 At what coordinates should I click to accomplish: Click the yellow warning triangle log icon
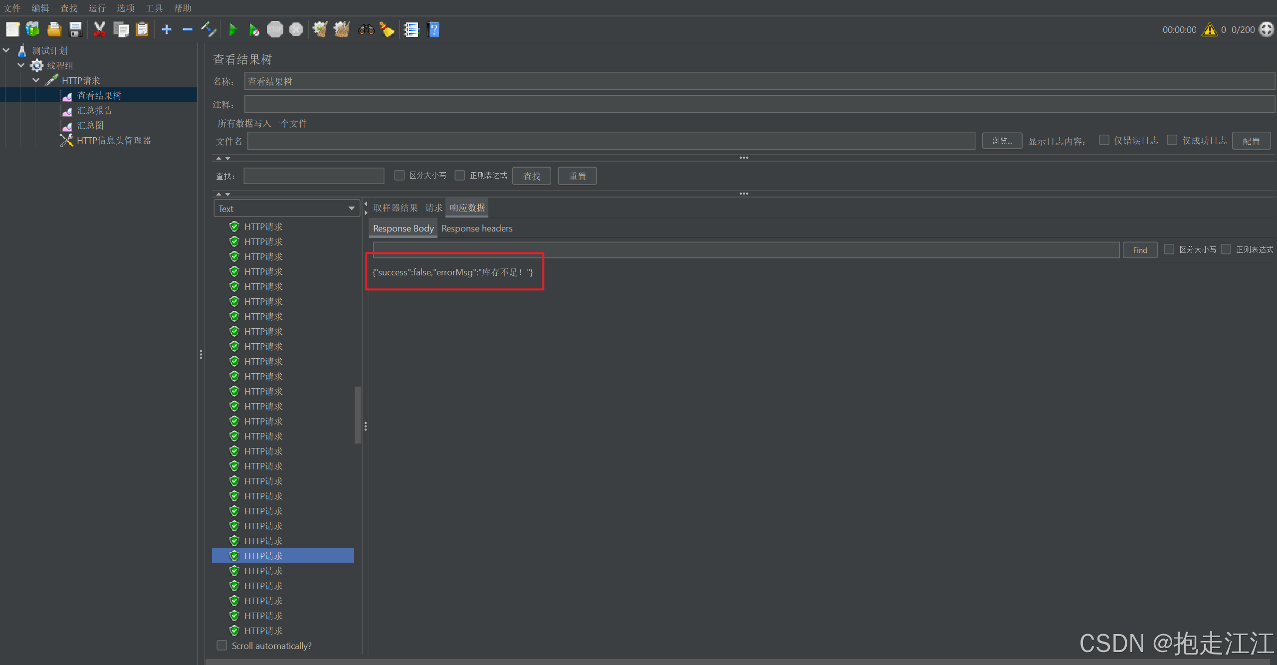pos(1210,29)
